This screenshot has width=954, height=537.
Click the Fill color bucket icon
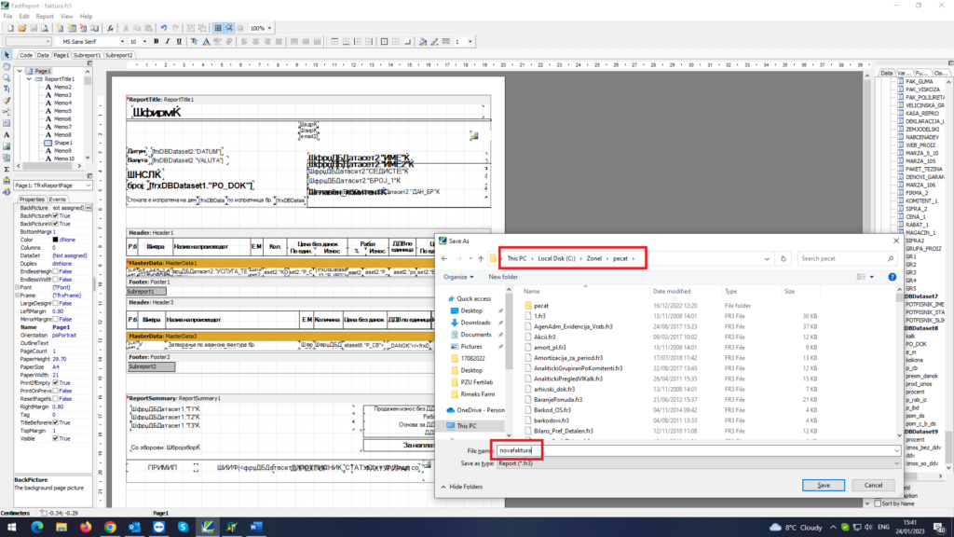[x=424, y=41]
